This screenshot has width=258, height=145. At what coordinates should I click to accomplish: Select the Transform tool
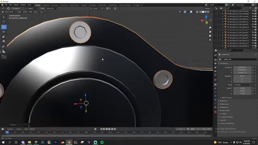point(4,41)
